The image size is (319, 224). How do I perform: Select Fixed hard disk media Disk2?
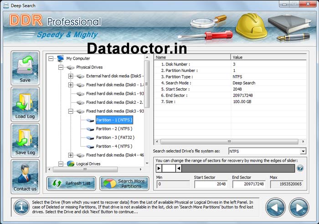point(115,102)
